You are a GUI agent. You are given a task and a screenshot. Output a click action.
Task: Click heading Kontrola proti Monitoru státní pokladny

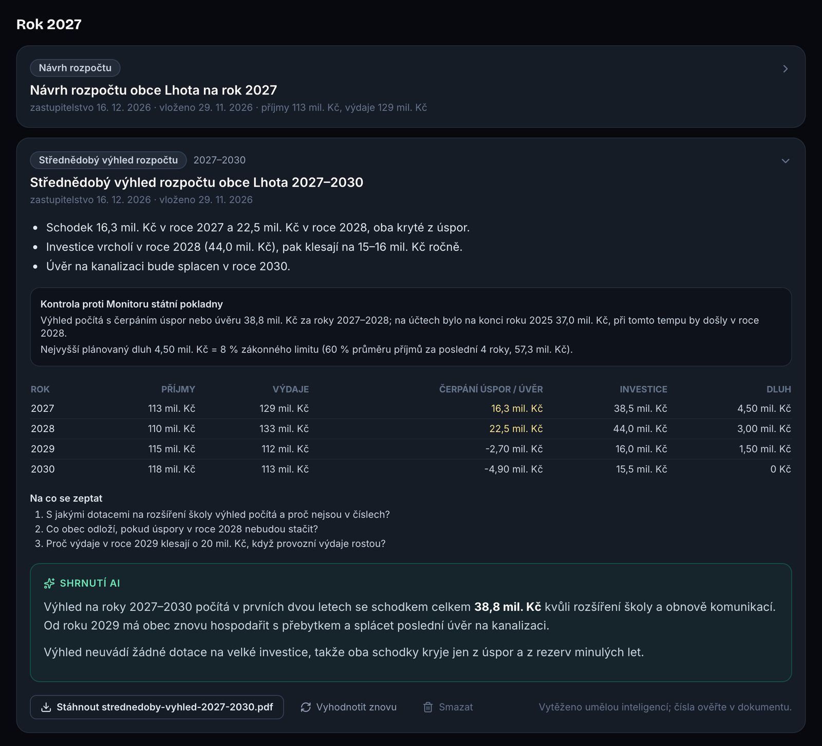[x=132, y=304]
